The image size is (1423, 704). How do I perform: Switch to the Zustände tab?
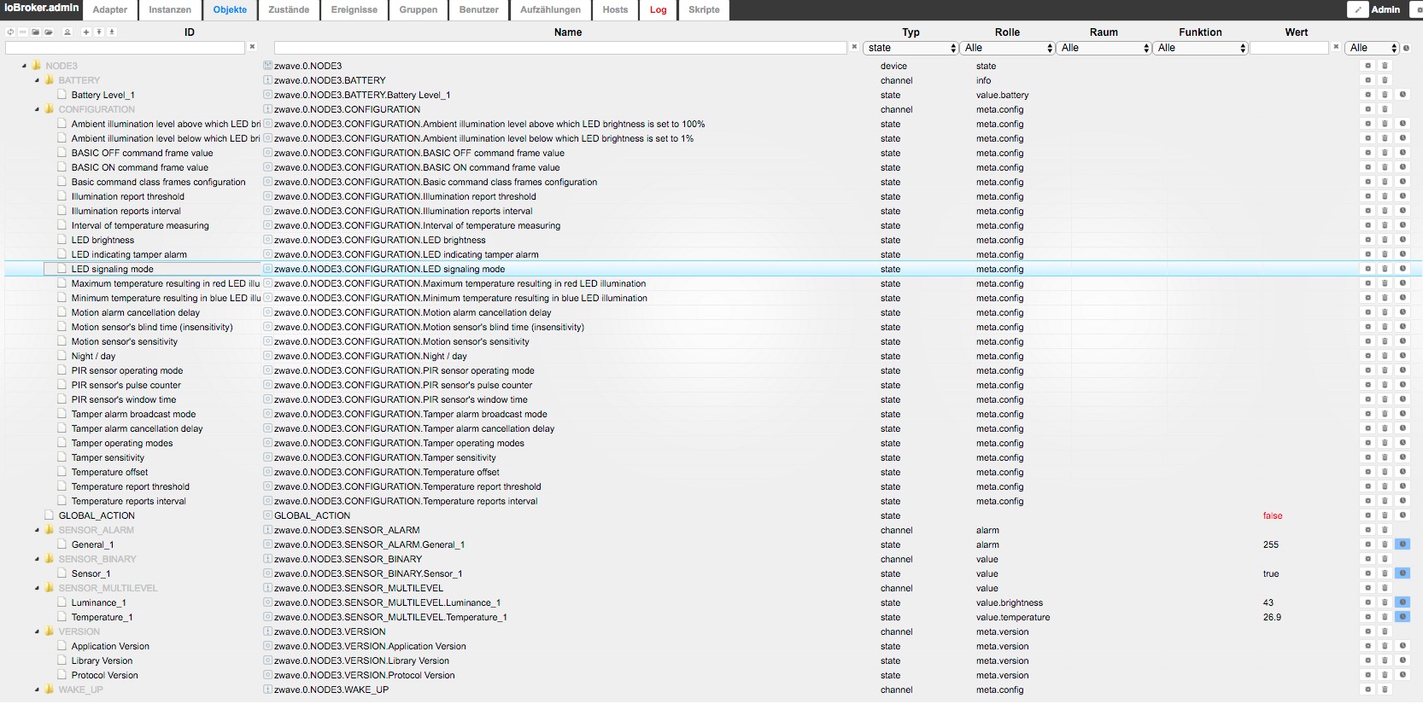[x=289, y=10]
